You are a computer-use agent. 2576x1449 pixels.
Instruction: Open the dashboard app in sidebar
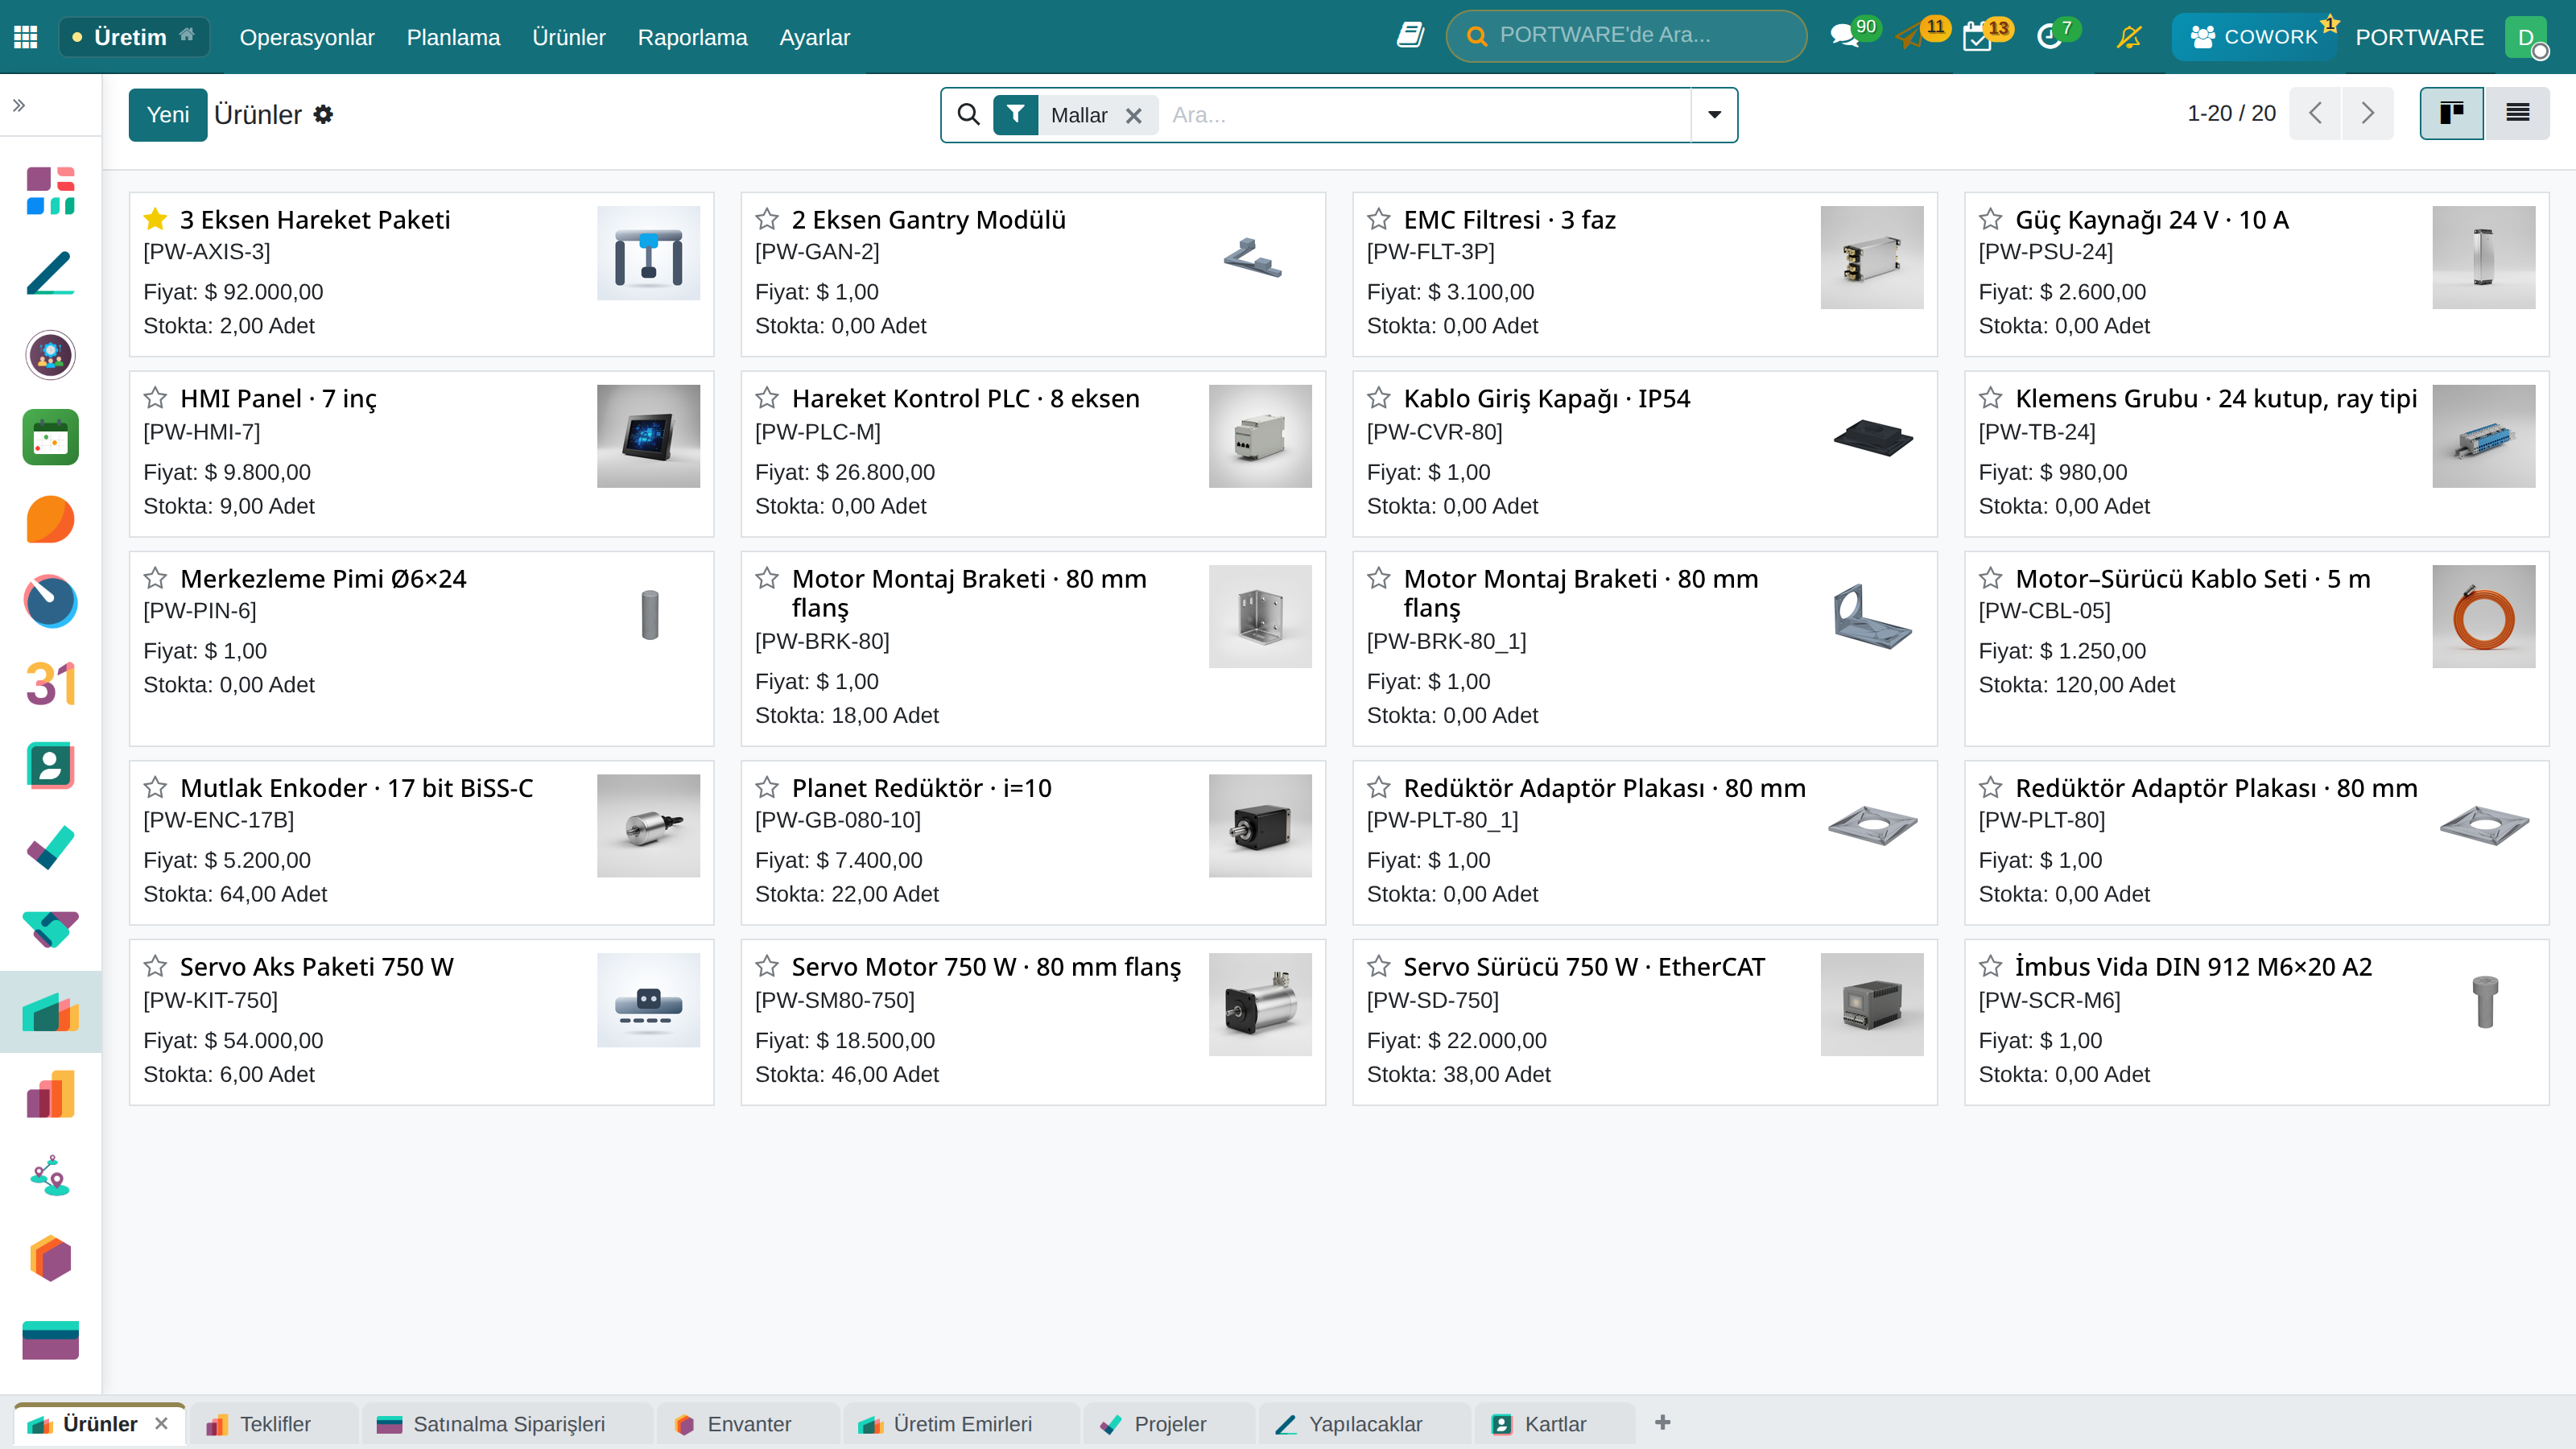pos(50,191)
